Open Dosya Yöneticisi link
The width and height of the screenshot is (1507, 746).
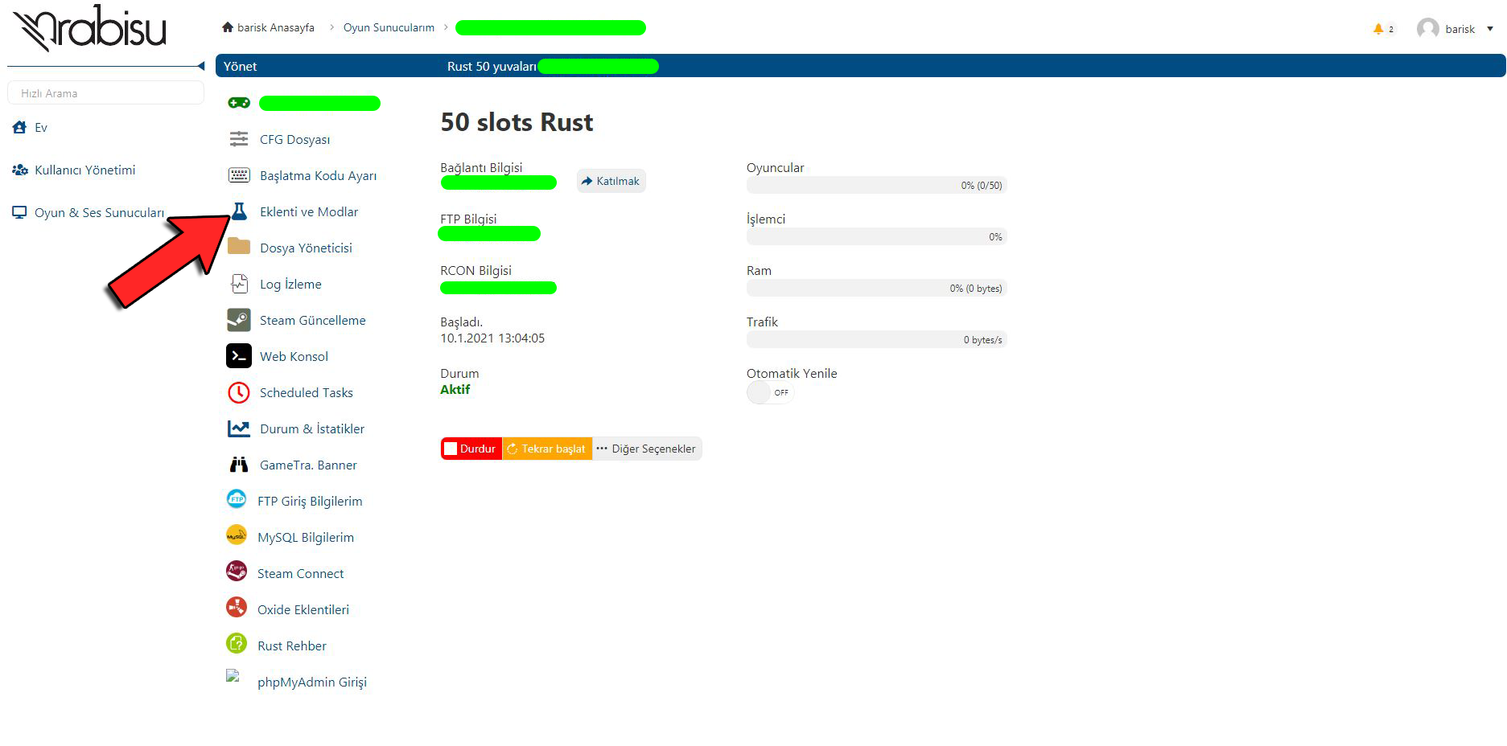(306, 248)
